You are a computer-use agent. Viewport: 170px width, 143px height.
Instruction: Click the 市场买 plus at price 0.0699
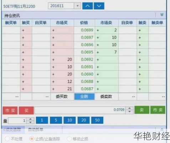(x=53, y=30)
